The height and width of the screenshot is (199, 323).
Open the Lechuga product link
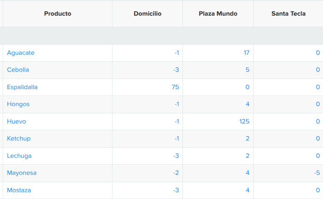(x=19, y=156)
